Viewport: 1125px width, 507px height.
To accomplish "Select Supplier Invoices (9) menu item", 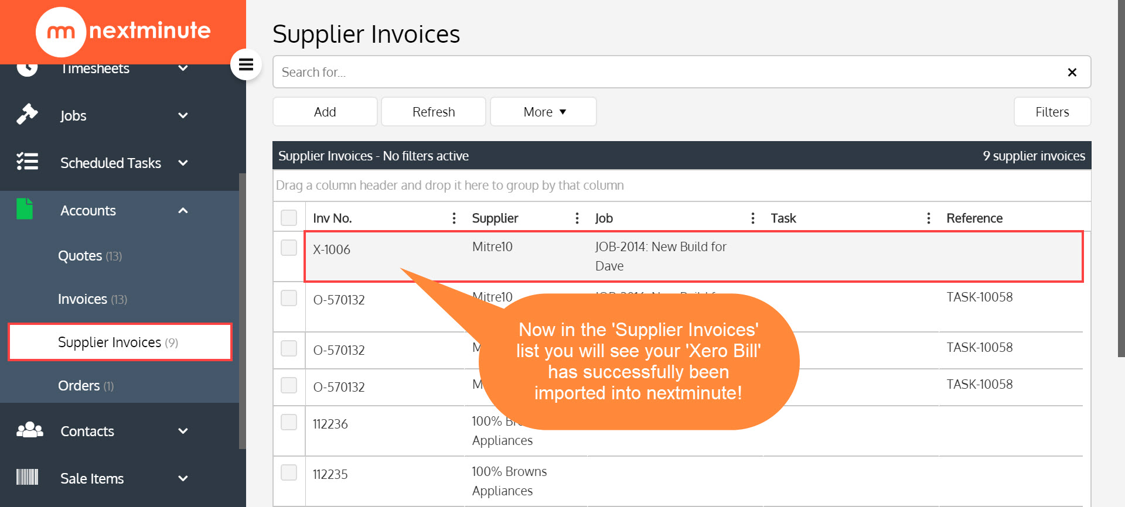I will (x=120, y=342).
